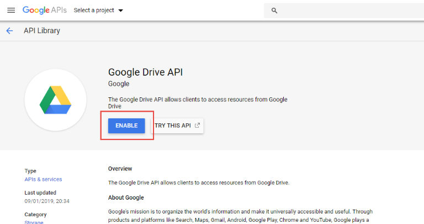Enable the Google Drive API
424x224 pixels.
126,126
